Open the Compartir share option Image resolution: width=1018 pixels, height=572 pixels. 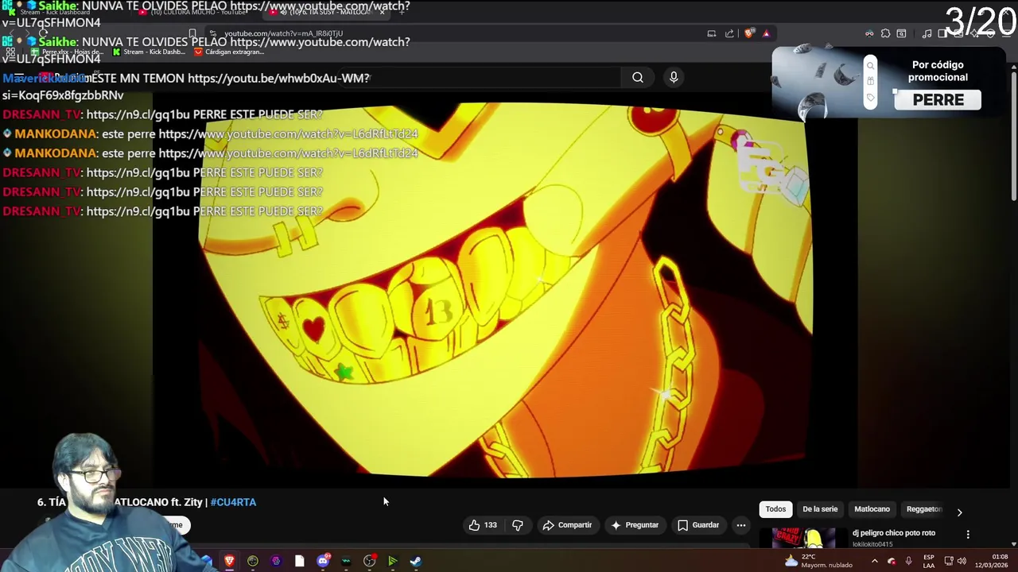567,525
